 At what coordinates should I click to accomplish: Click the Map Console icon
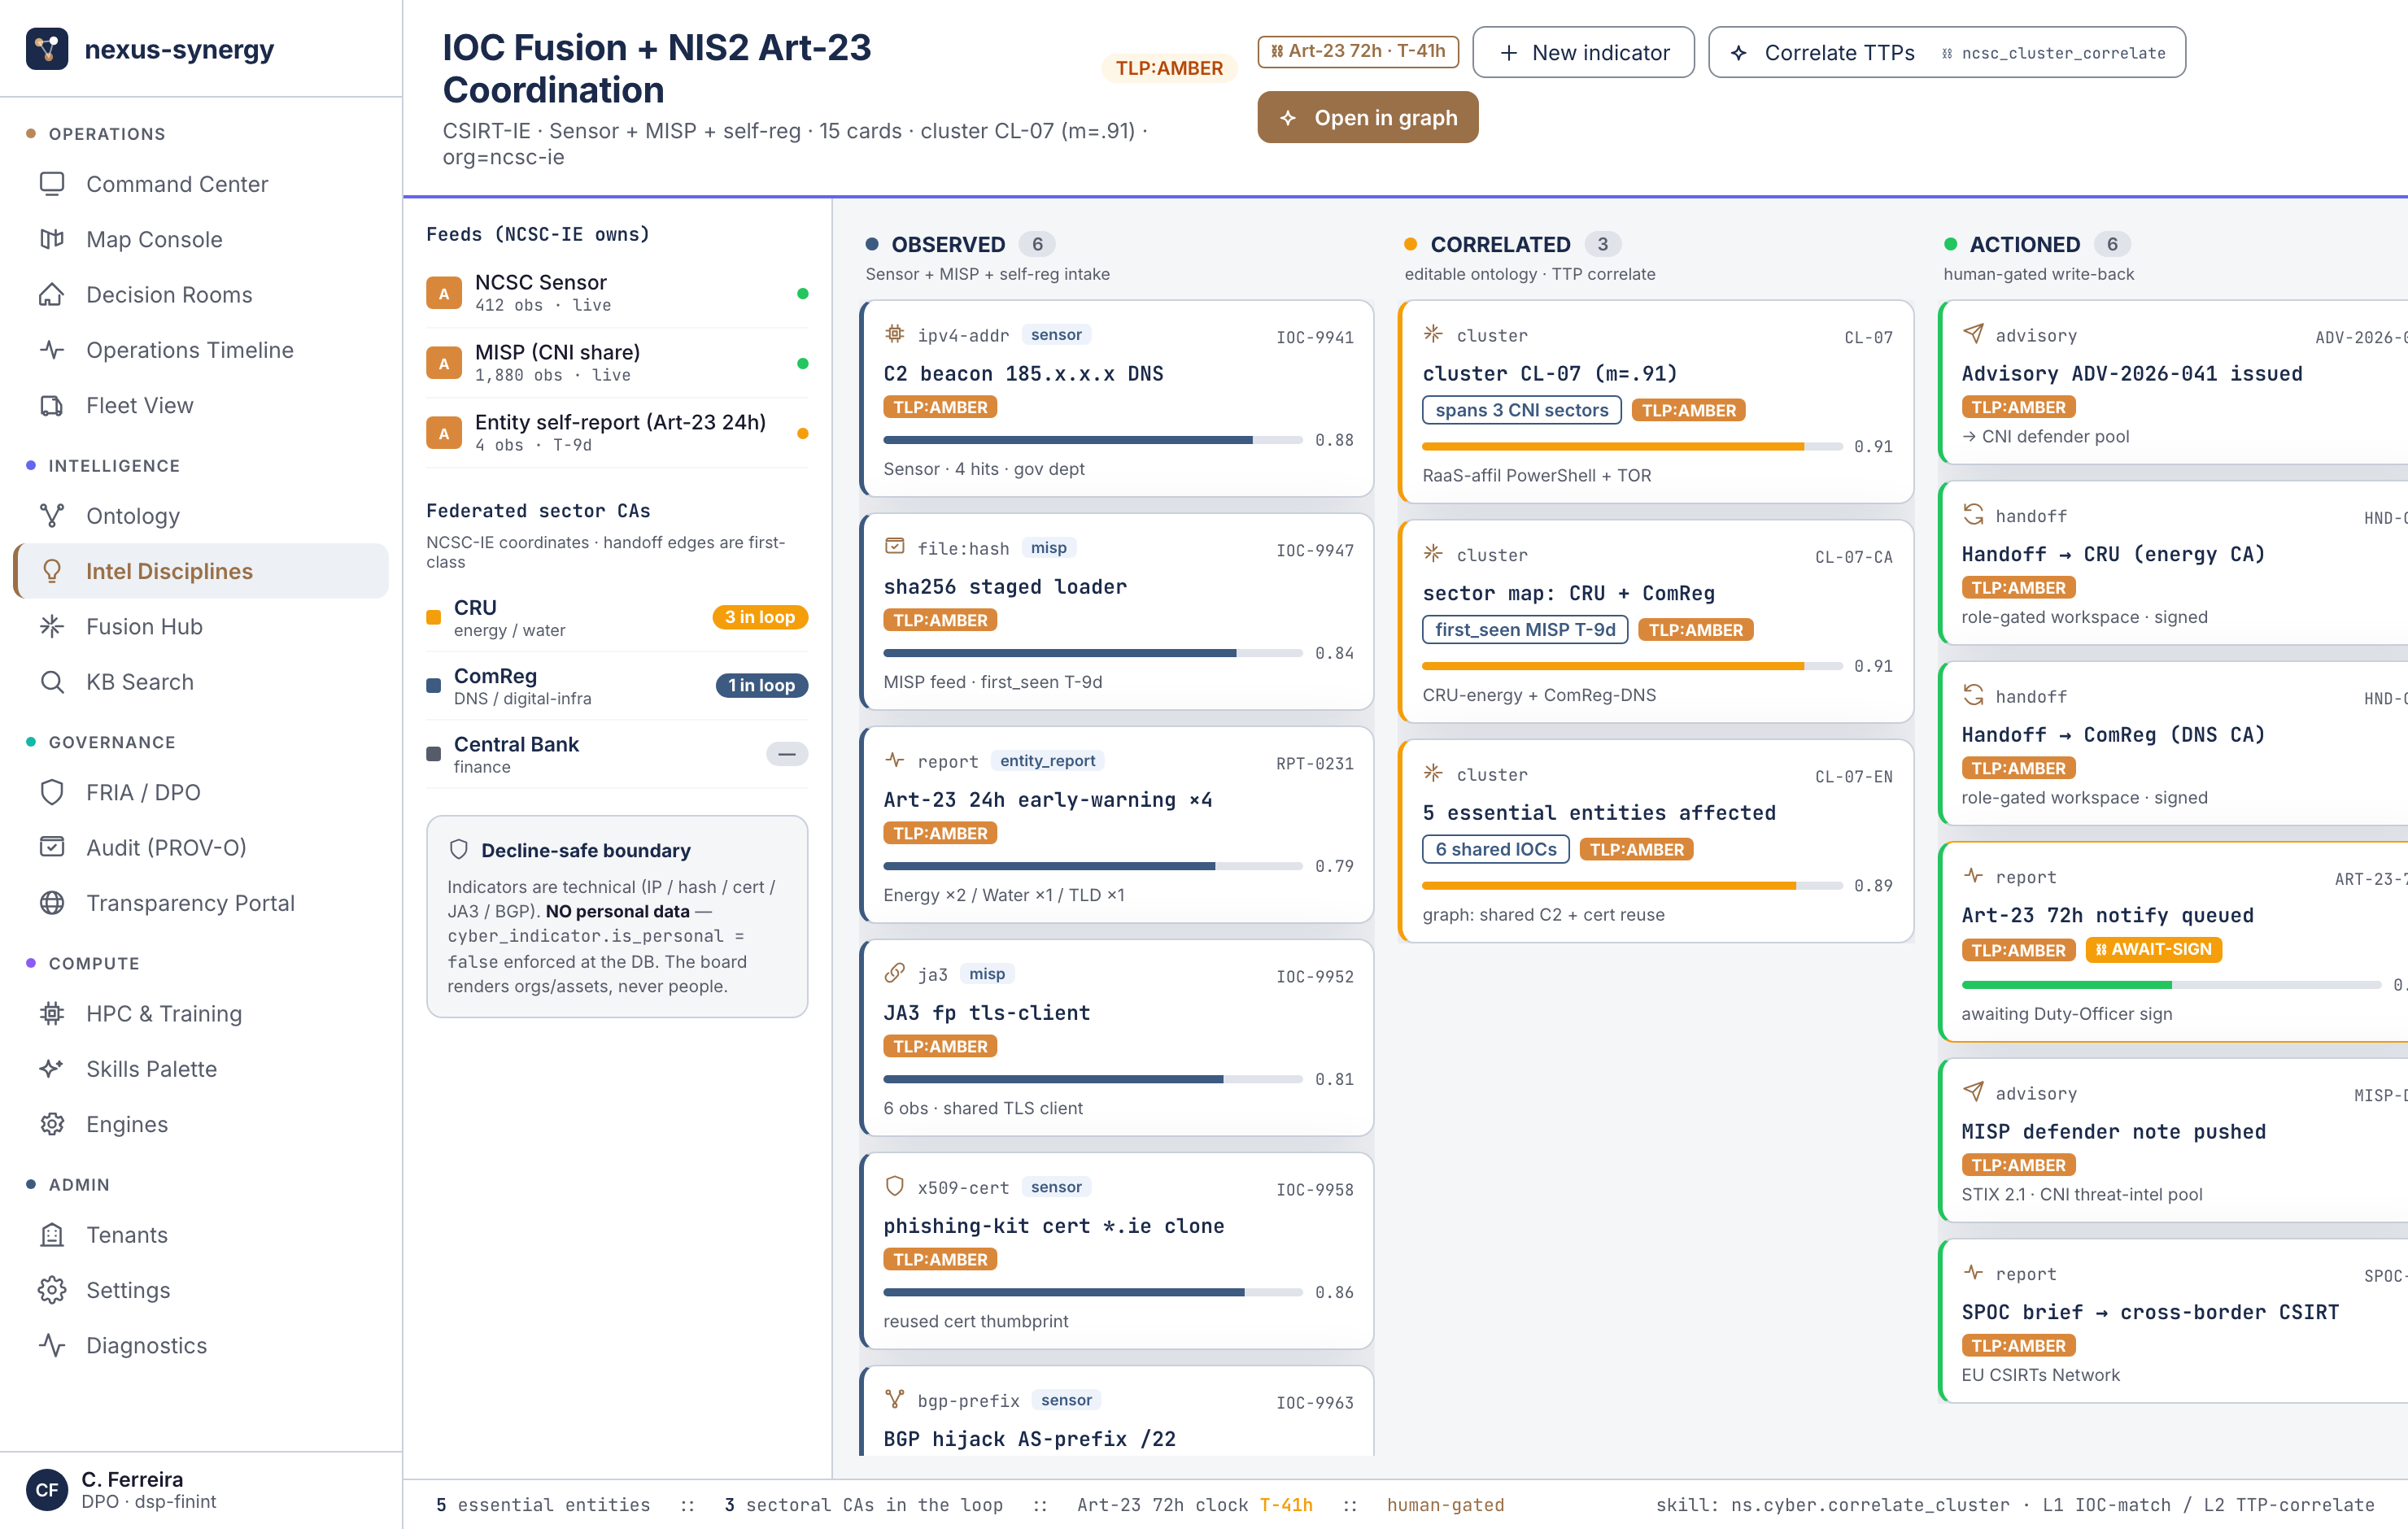[52, 239]
